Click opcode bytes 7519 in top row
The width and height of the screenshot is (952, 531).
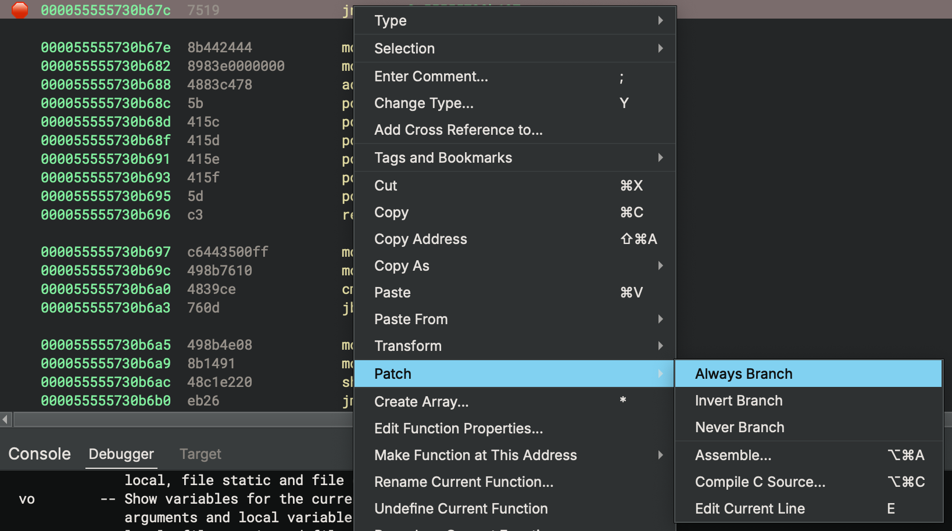pyautogui.click(x=203, y=10)
